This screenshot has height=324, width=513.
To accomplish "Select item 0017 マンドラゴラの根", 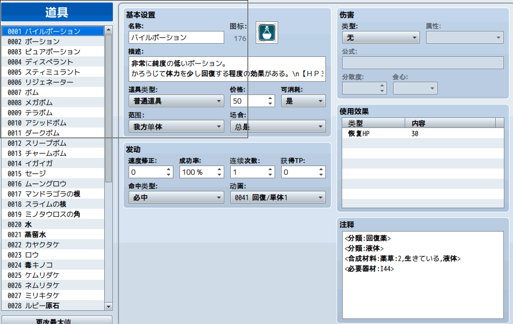I will (x=53, y=194).
